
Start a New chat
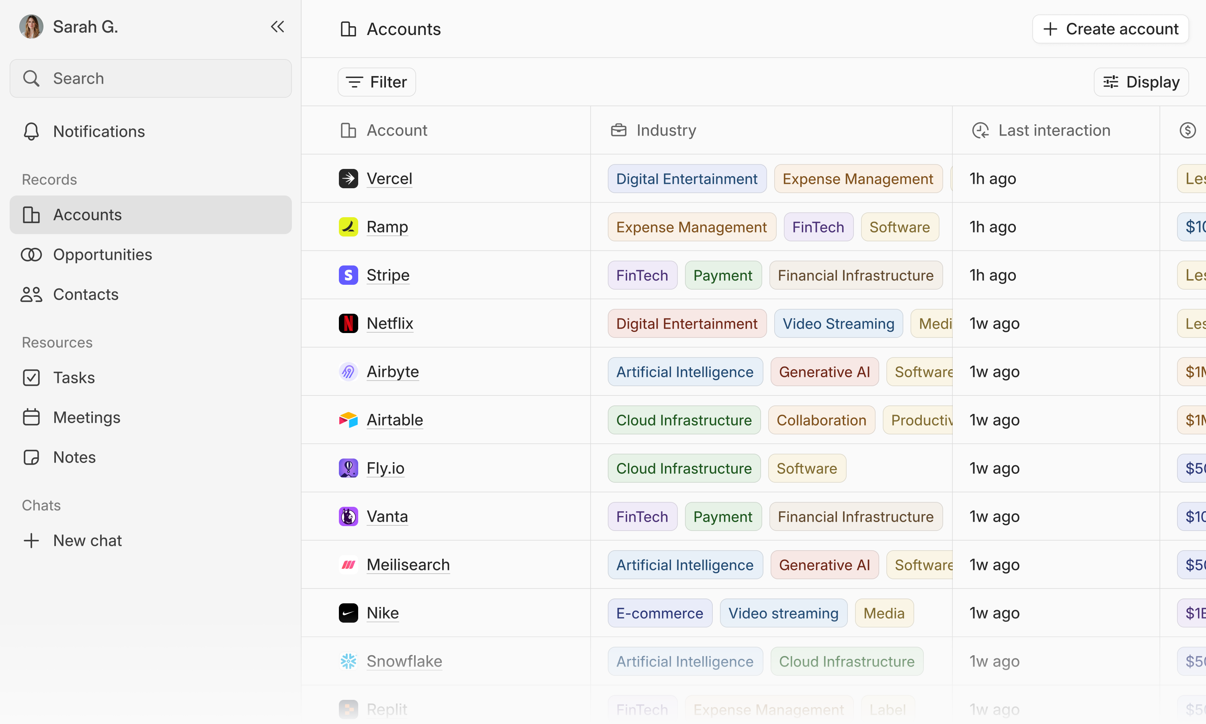coord(151,541)
